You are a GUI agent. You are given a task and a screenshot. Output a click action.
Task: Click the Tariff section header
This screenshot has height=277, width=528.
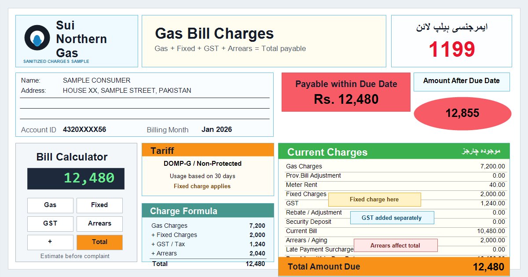pos(208,150)
